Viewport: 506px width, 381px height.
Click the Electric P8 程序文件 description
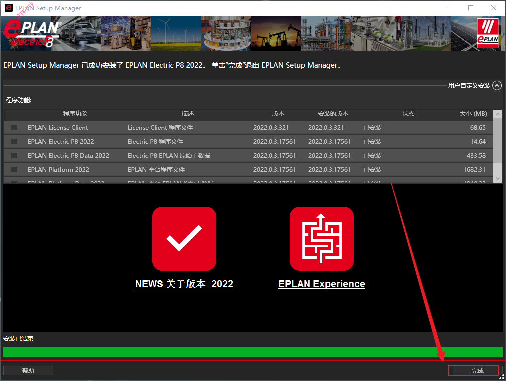(155, 141)
